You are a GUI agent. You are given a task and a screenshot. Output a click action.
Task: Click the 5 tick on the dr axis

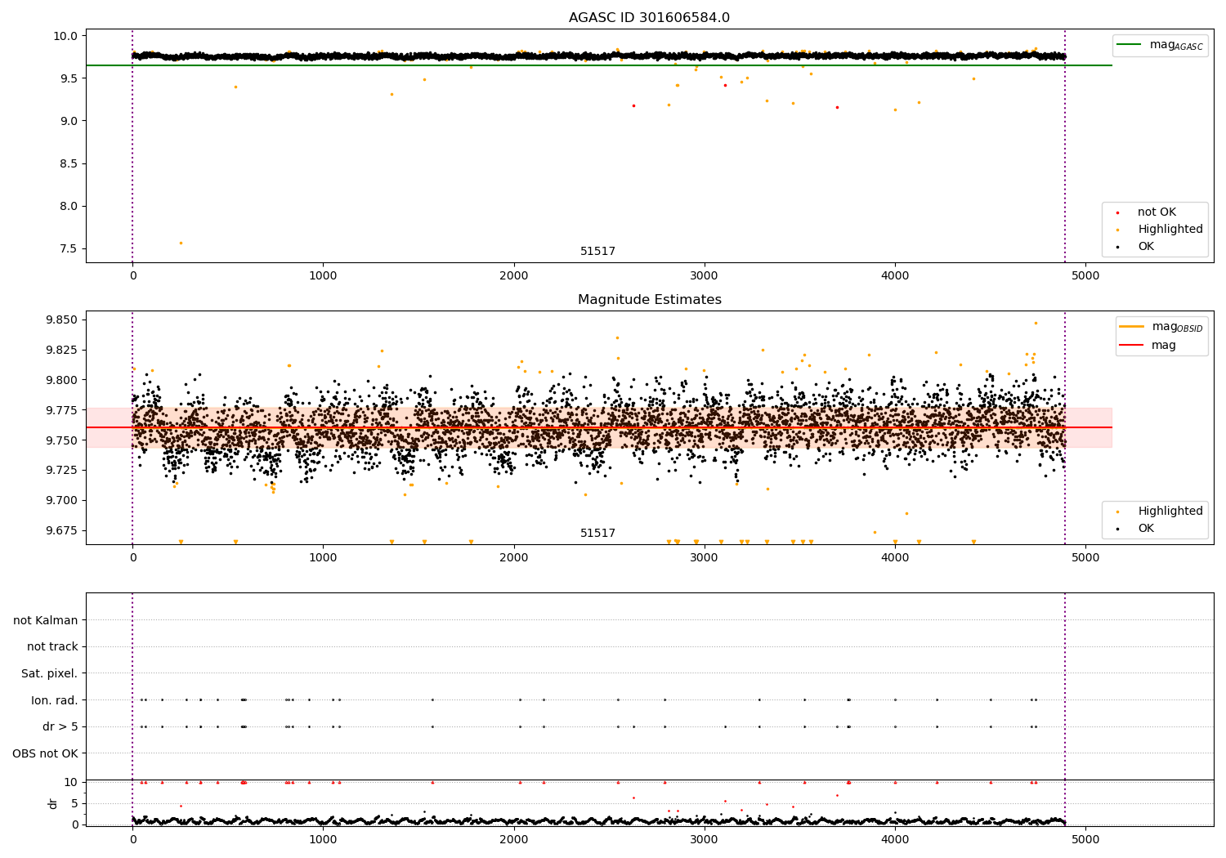click(74, 803)
